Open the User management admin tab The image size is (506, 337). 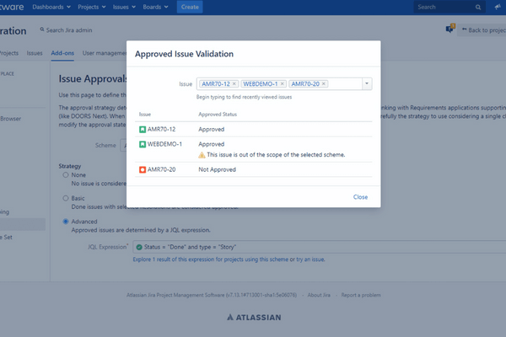point(105,53)
